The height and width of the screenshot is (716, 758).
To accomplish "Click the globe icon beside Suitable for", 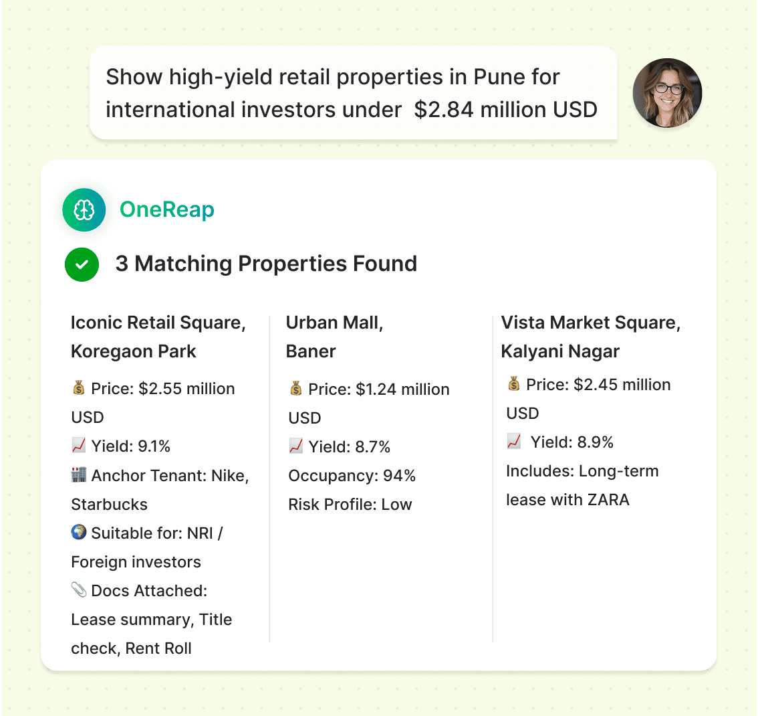I will pyautogui.click(x=79, y=533).
